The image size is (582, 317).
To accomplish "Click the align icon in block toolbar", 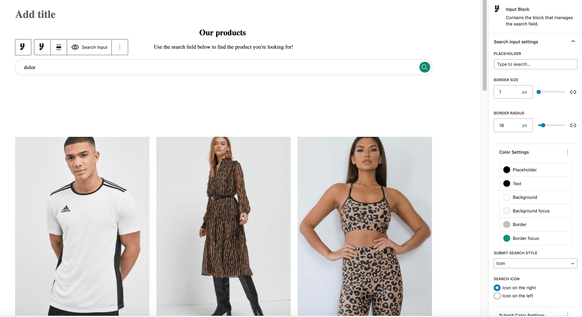I will tap(59, 47).
